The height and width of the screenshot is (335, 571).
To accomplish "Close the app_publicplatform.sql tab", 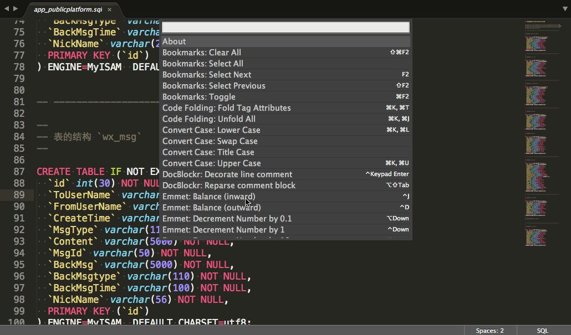I will [x=109, y=10].
